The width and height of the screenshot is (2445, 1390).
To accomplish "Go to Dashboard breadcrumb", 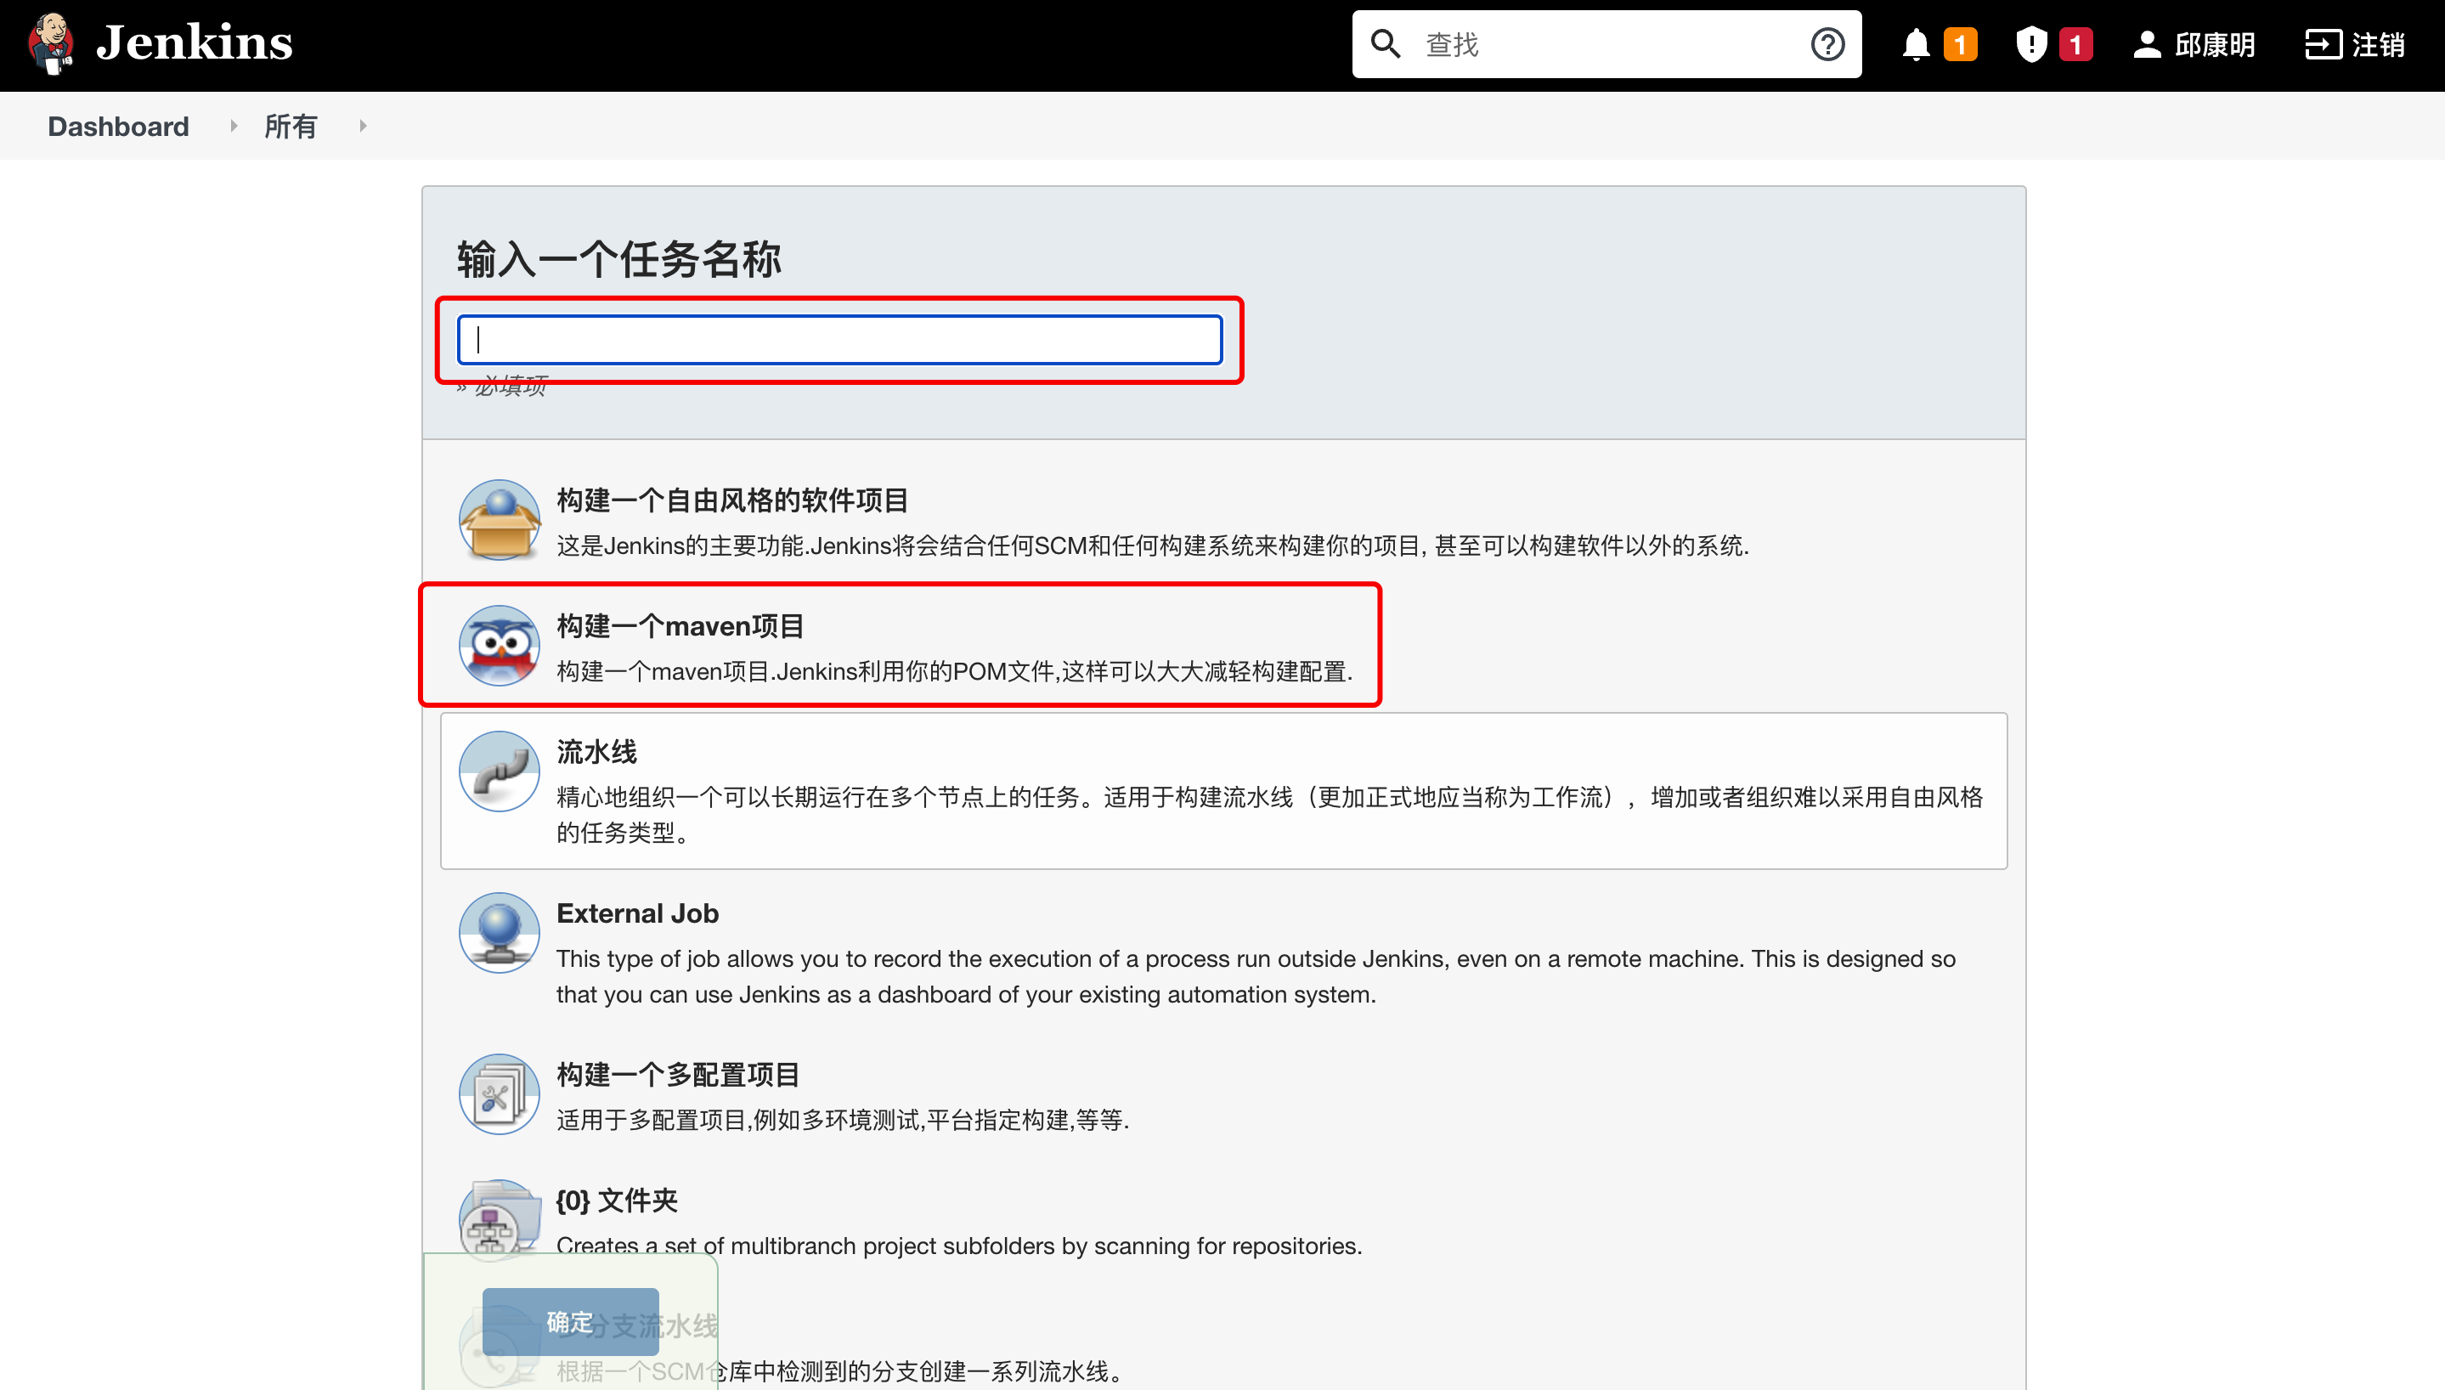I will click(118, 126).
